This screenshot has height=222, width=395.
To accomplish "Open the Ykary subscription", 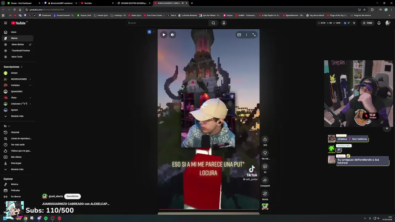I will [17, 98].
